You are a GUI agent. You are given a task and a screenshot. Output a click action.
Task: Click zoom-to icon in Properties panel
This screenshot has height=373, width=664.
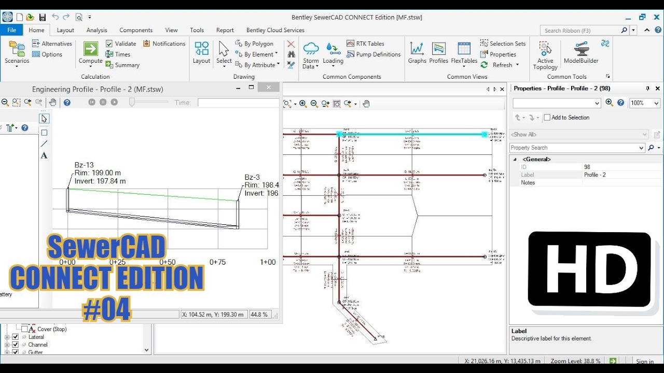610,103
